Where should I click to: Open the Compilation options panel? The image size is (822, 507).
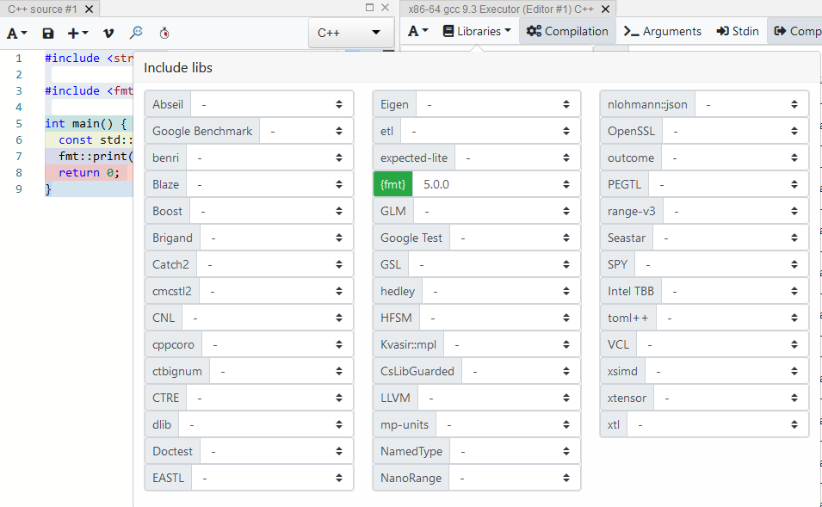pos(567,31)
